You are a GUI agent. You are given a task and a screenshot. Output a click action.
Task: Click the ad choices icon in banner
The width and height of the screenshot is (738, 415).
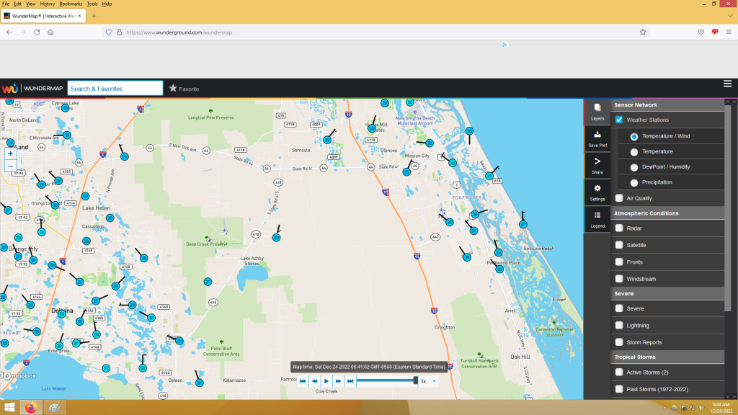pyautogui.click(x=504, y=45)
